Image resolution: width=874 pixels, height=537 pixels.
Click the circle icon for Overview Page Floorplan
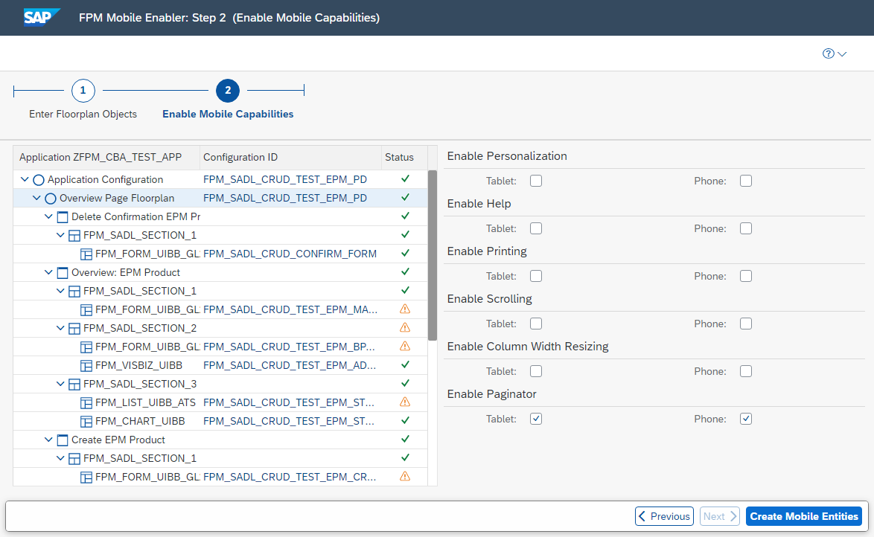(x=49, y=197)
